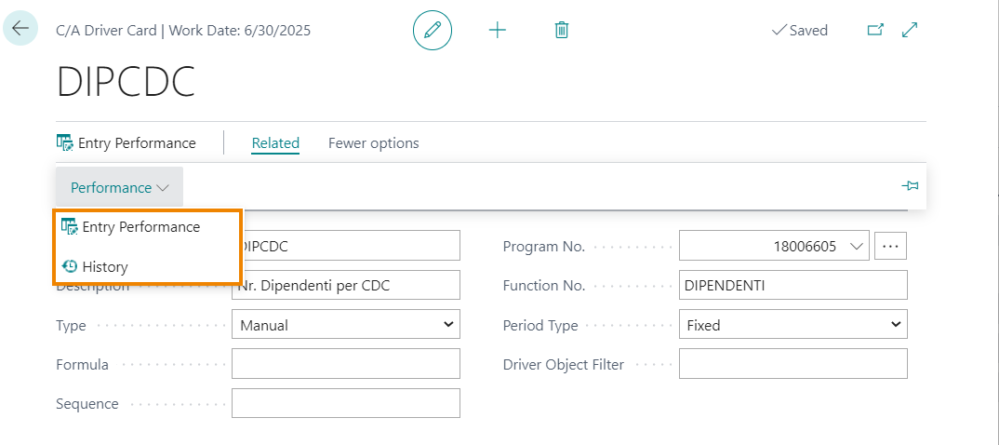Create new record with plus icon

(497, 30)
